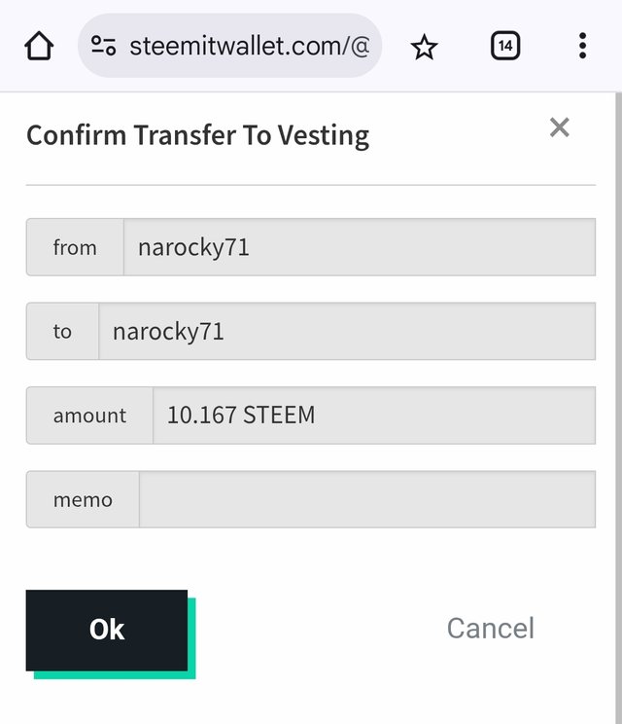Go to the browser home page
Viewport: 622px width, 724px height.
[39, 46]
